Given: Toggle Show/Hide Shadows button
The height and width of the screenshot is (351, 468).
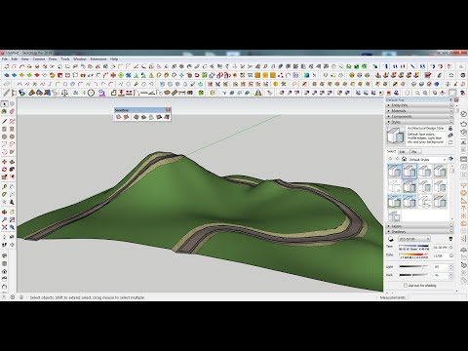Looking at the screenshot, I should click(391, 239).
